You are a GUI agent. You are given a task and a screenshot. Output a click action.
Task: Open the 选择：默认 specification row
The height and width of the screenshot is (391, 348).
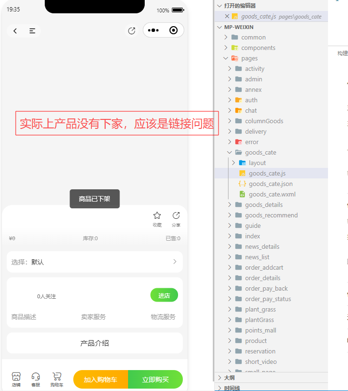[x=95, y=262]
